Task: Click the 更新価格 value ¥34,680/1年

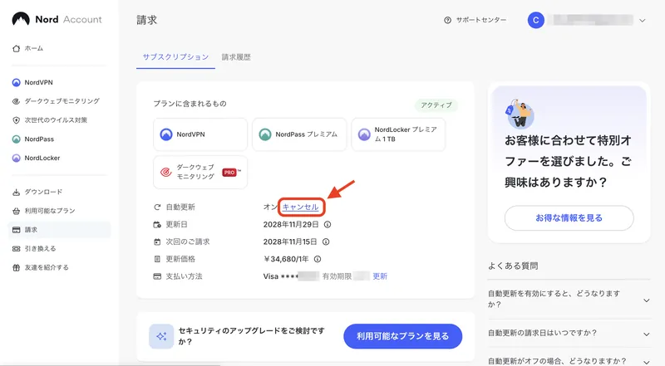Action: [x=286, y=259]
